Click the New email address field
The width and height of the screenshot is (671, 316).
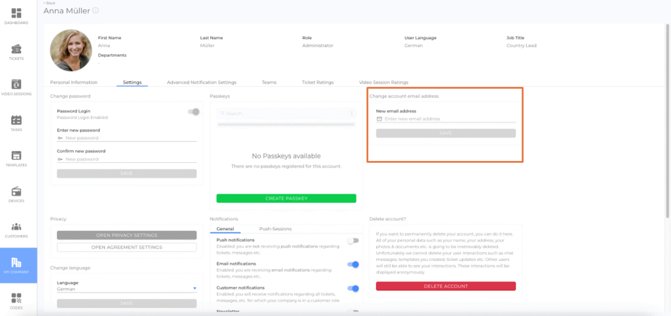pyautogui.click(x=449, y=119)
